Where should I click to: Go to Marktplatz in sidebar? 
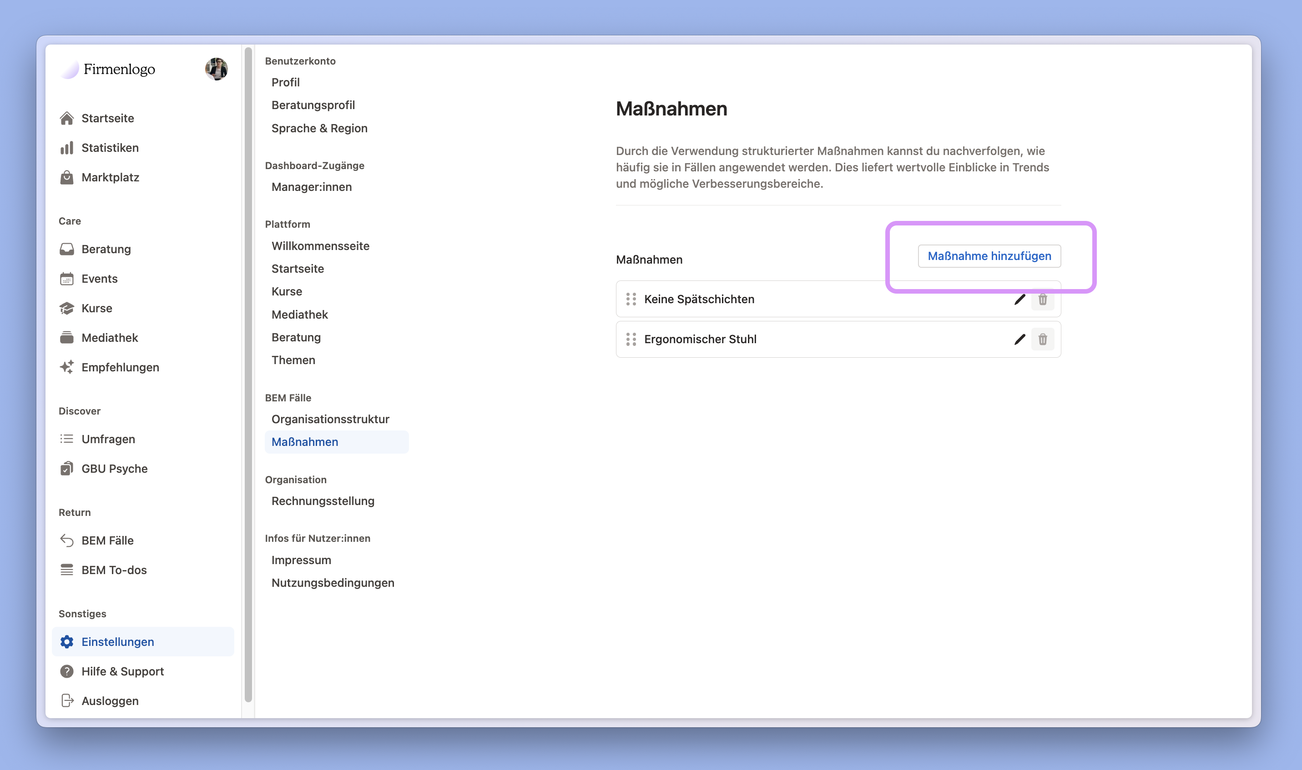tap(110, 177)
